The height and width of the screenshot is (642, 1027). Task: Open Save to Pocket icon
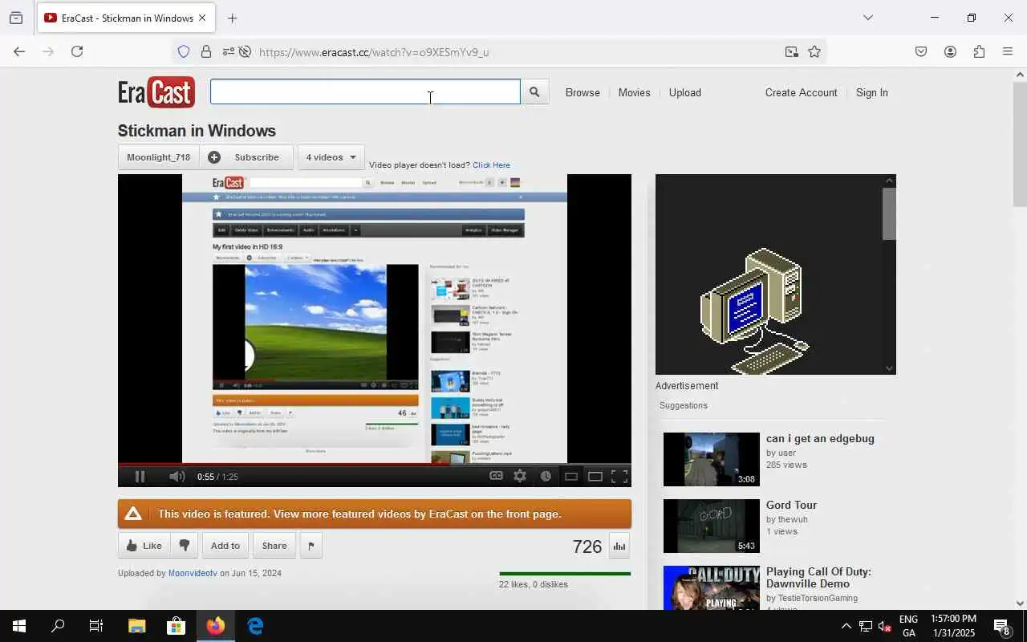tap(921, 51)
